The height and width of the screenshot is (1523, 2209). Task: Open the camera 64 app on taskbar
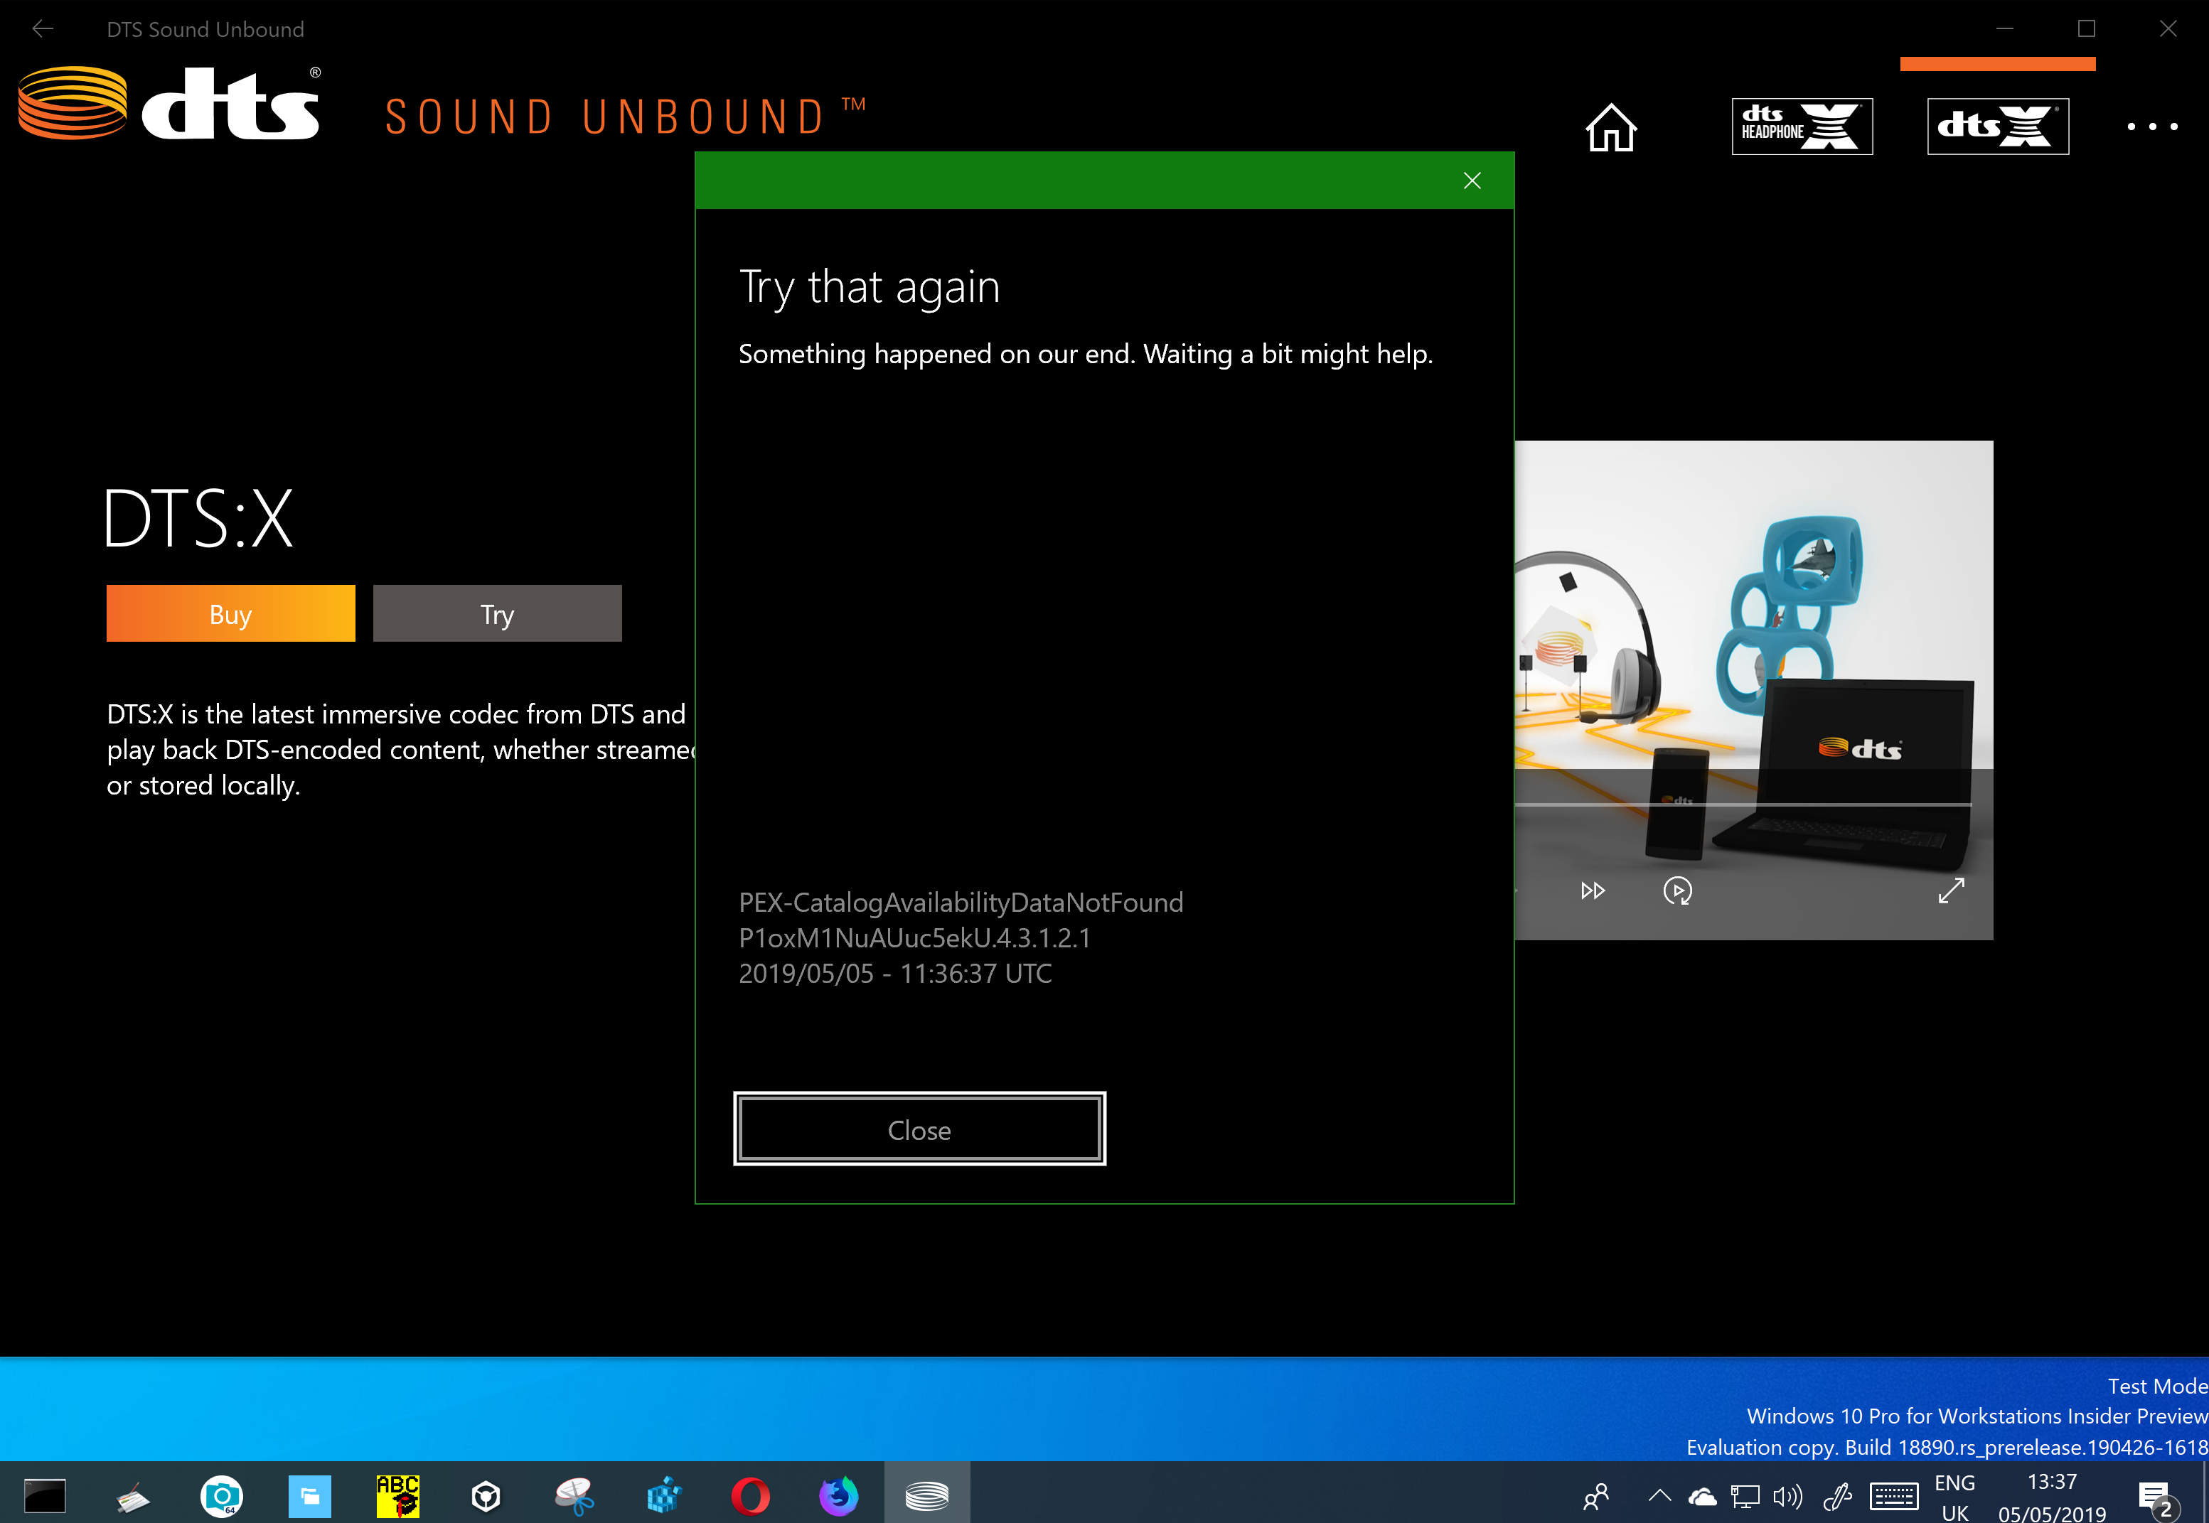(222, 1495)
